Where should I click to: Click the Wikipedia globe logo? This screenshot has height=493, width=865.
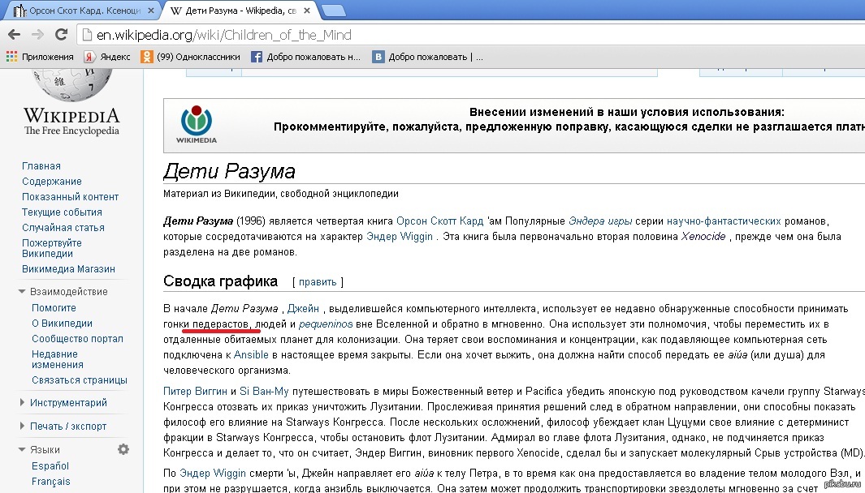[71, 84]
